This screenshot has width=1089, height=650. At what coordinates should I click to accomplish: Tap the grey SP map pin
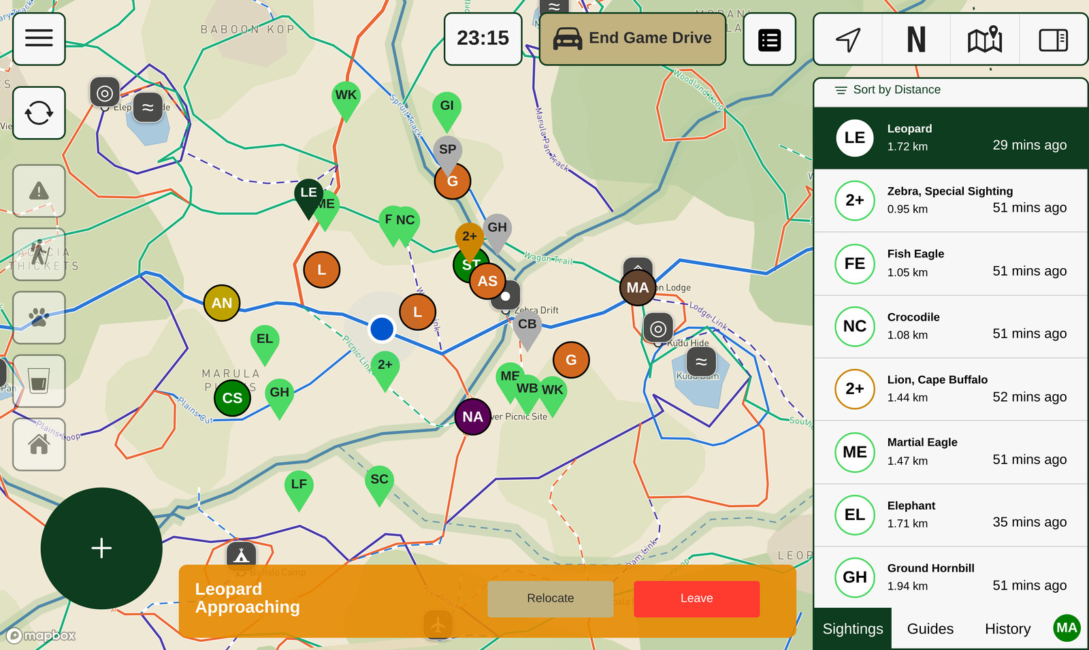point(447,150)
